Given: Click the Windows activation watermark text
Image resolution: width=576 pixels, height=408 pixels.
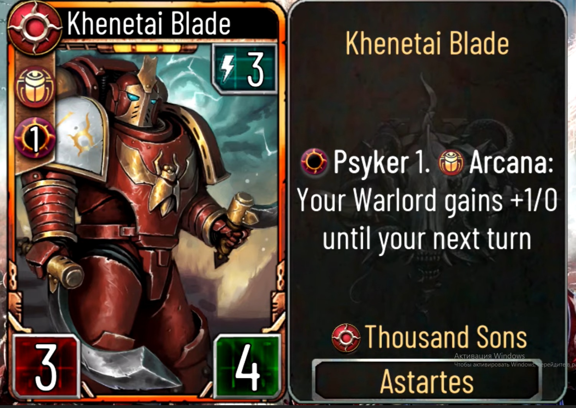Looking at the screenshot, I should tap(514, 360).
